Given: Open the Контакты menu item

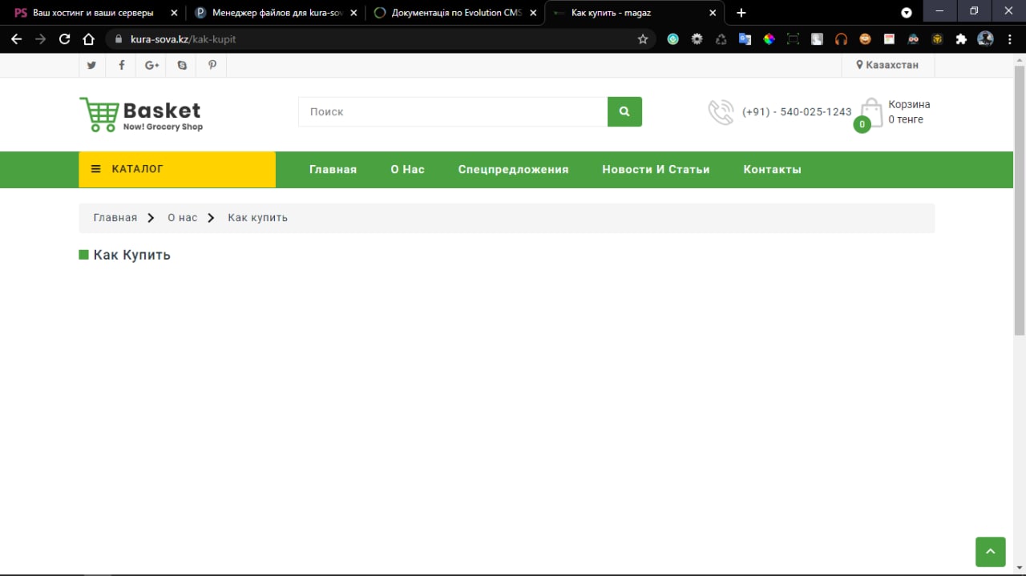Looking at the screenshot, I should (772, 169).
